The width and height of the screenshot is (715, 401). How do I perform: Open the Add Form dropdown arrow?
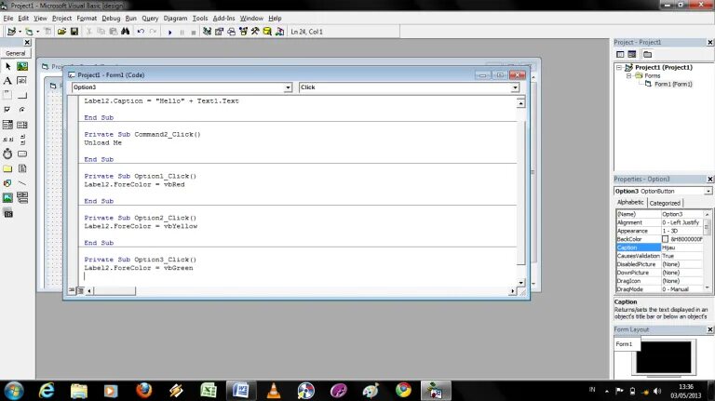point(37,32)
